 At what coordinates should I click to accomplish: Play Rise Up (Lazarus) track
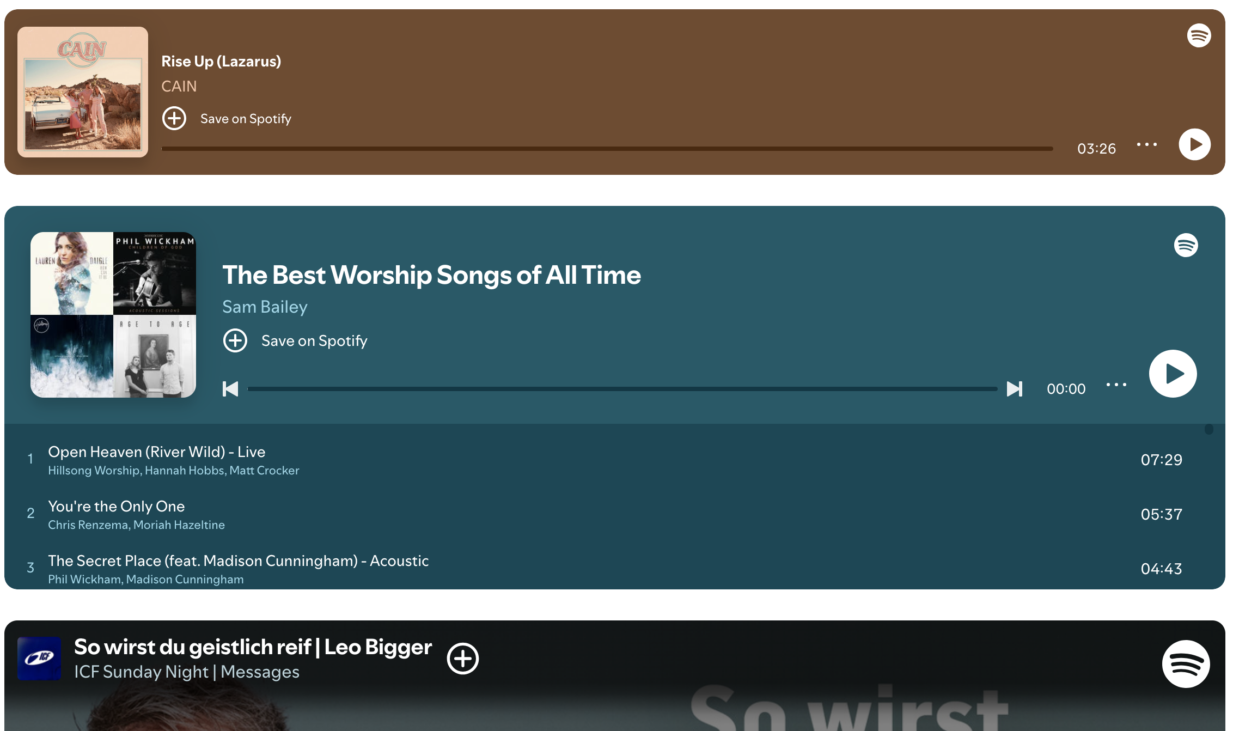pyautogui.click(x=1194, y=144)
